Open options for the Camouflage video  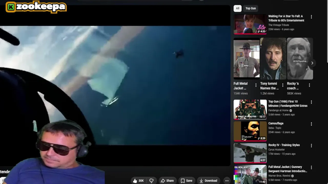(x=311, y=124)
